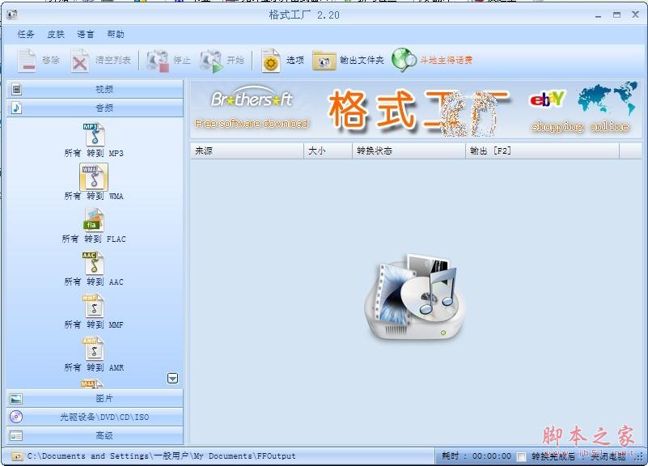Select All to FLAC icon
The height and width of the screenshot is (466, 648).
(93, 220)
